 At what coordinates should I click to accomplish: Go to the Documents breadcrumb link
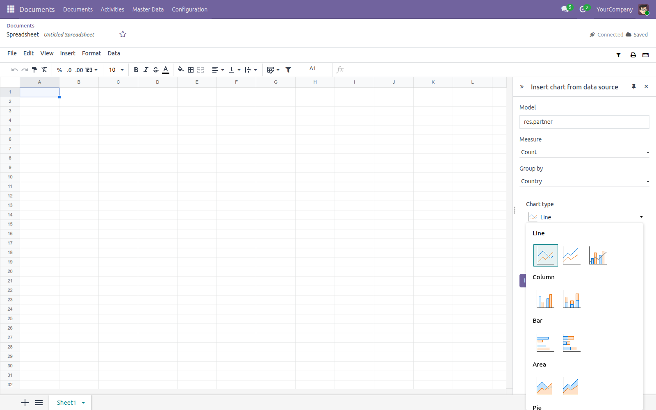tap(20, 25)
